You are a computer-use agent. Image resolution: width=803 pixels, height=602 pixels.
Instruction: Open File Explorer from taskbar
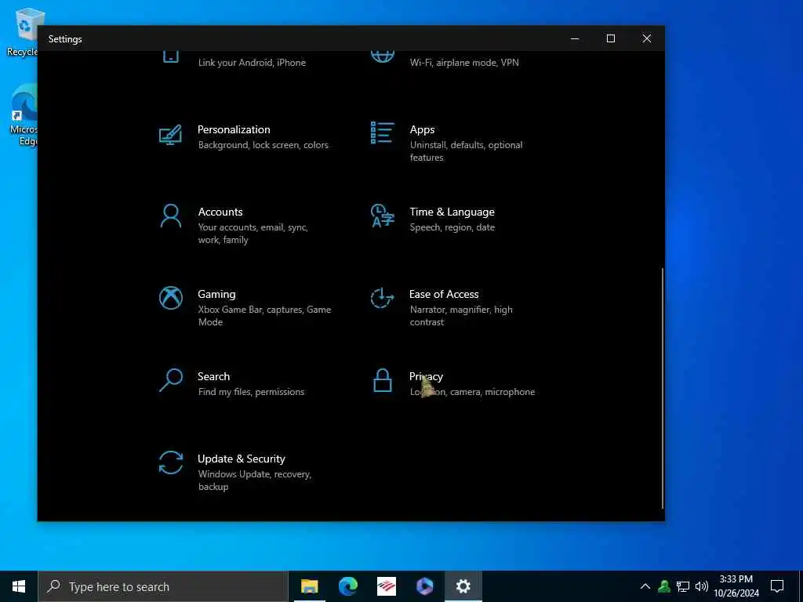[x=309, y=586]
